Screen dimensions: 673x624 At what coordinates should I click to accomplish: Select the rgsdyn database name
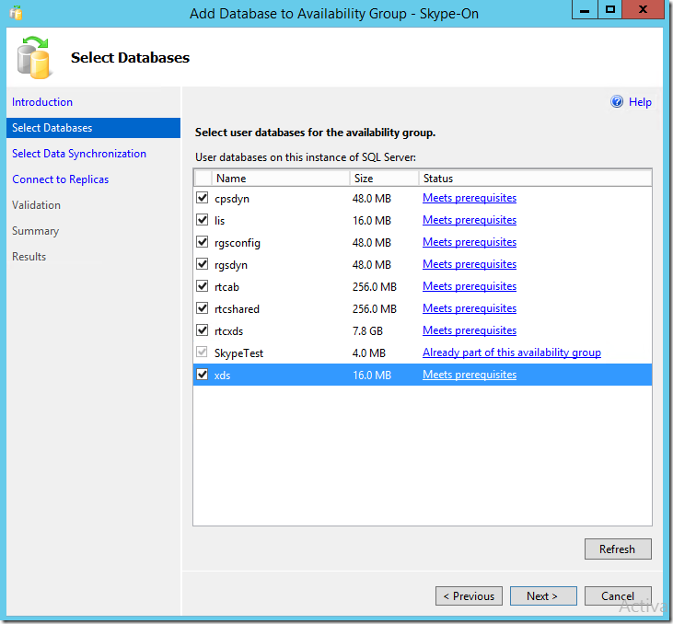[231, 265]
